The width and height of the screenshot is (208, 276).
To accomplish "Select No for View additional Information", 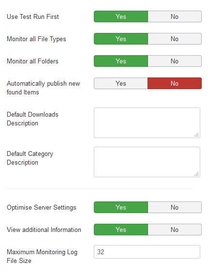I will tap(175, 230).
